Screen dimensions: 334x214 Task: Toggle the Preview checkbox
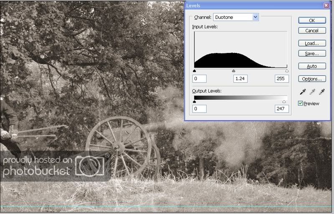pyautogui.click(x=301, y=103)
